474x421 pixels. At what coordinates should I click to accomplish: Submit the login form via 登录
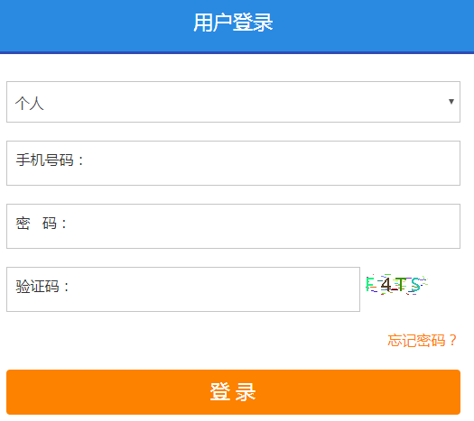[233, 392]
